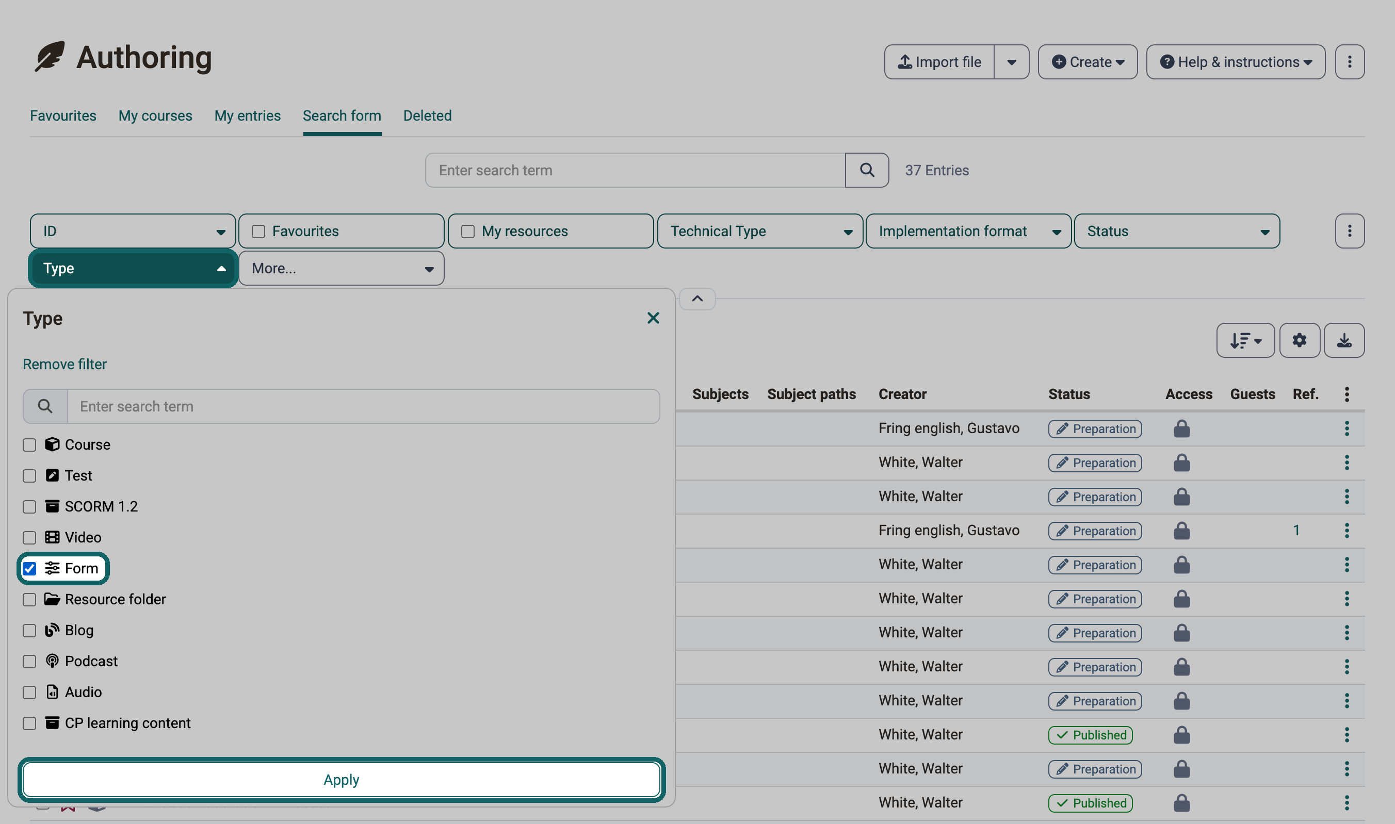The width and height of the screenshot is (1395, 824).
Task: Open table settings gear icon
Action: (x=1300, y=340)
